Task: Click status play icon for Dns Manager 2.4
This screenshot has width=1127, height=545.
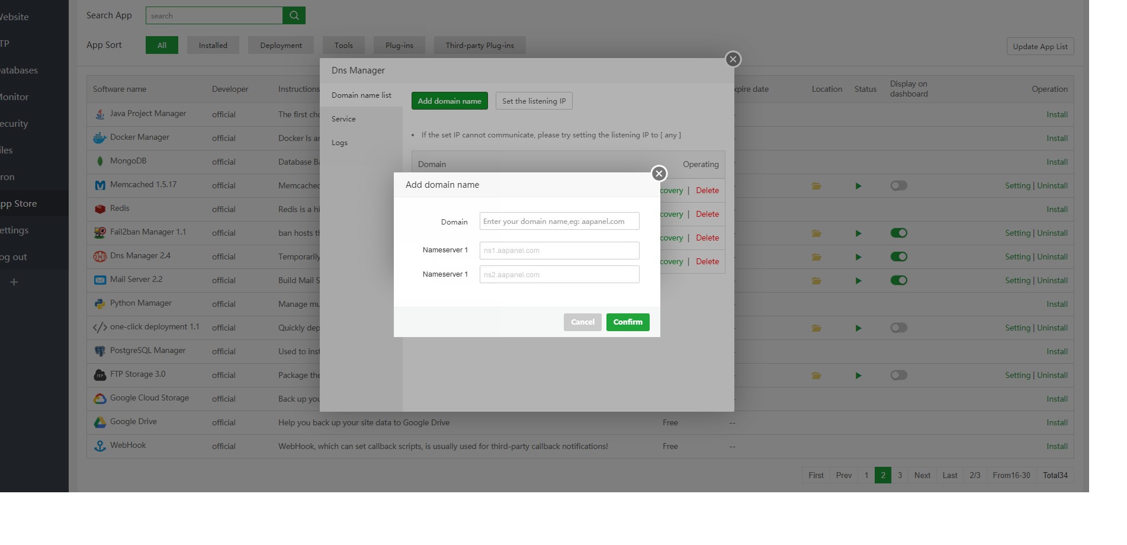Action: tap(858, 257)
